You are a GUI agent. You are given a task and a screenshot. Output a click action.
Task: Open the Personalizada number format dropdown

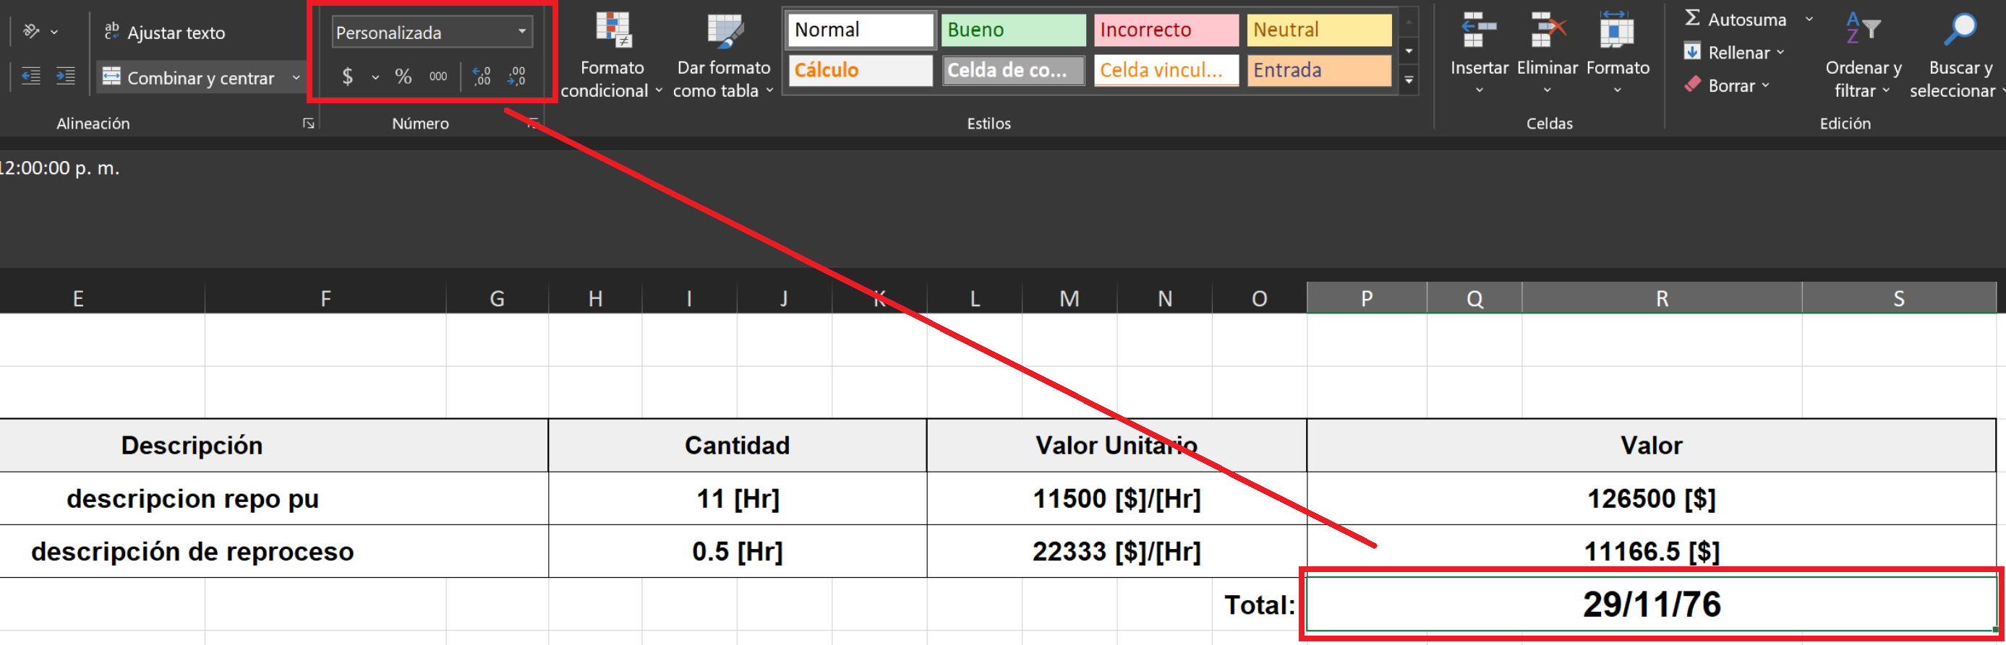[x=521, y=32]
